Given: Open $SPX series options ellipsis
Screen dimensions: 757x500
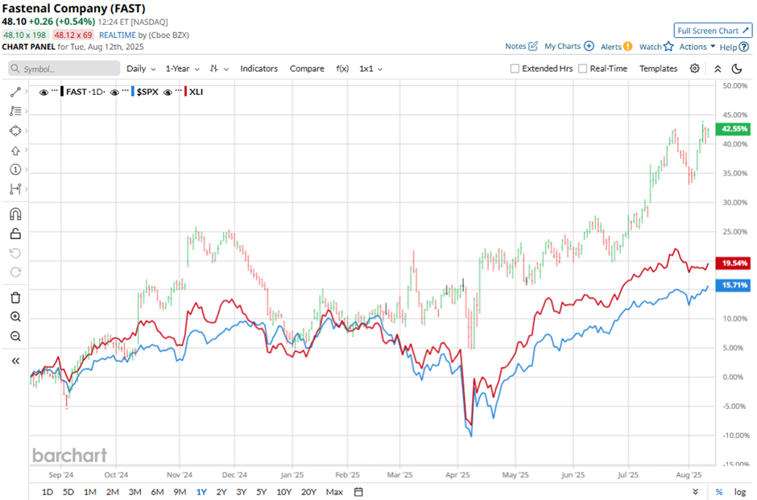Looking at the screenshot, I should click(x=126, y=90).
